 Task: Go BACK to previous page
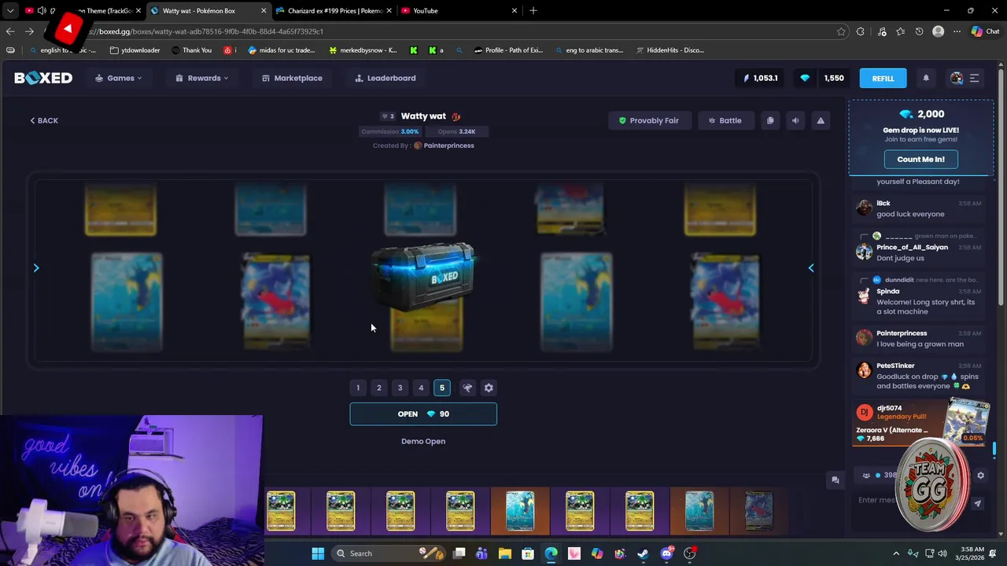[x=44, y=120]
